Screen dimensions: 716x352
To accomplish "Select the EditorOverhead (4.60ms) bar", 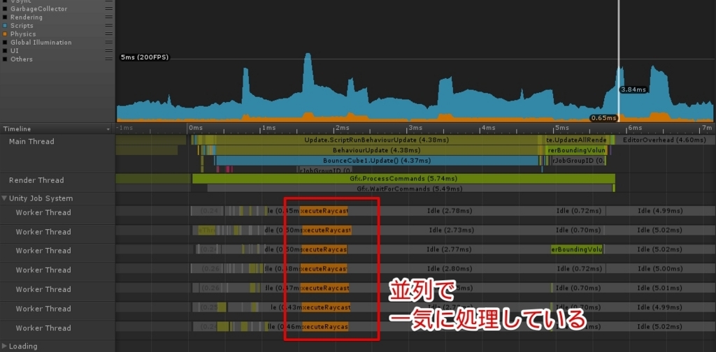I will tap(664, 140).
